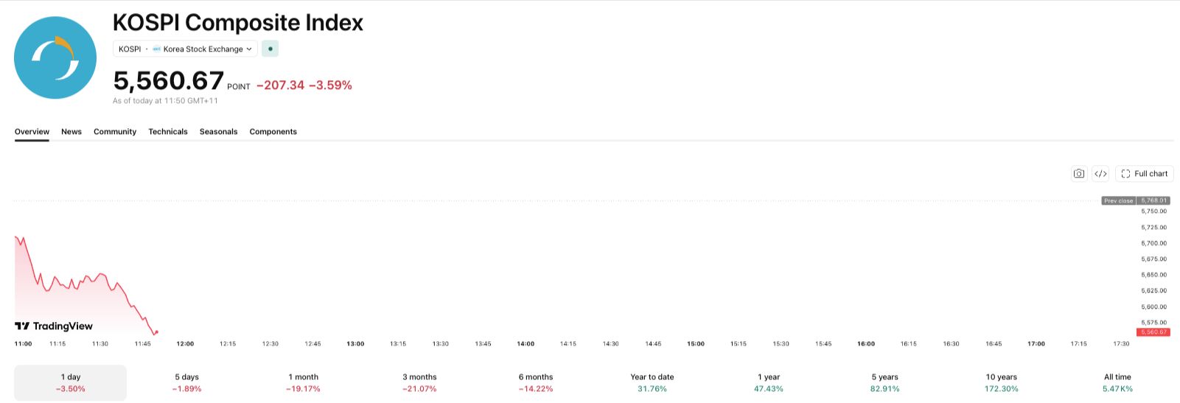This screenshot has height=403, width=1180.
Task: Click the red current price label
Action: tap(1153, 332)
